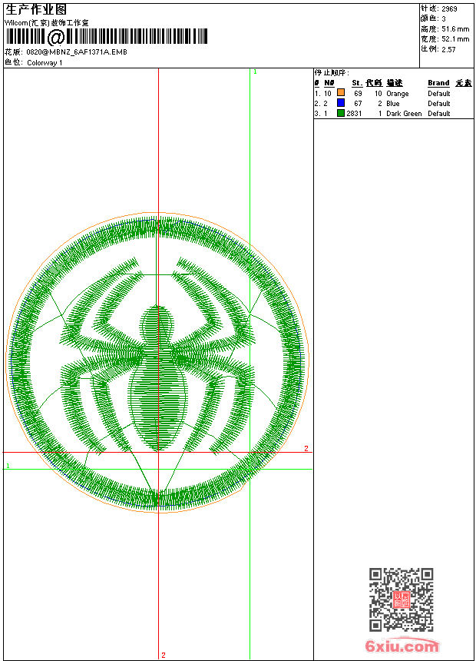The image size is (476, 661).
Task: Click the '停止顺序' stop sequence heading
Action: (332, 72)
